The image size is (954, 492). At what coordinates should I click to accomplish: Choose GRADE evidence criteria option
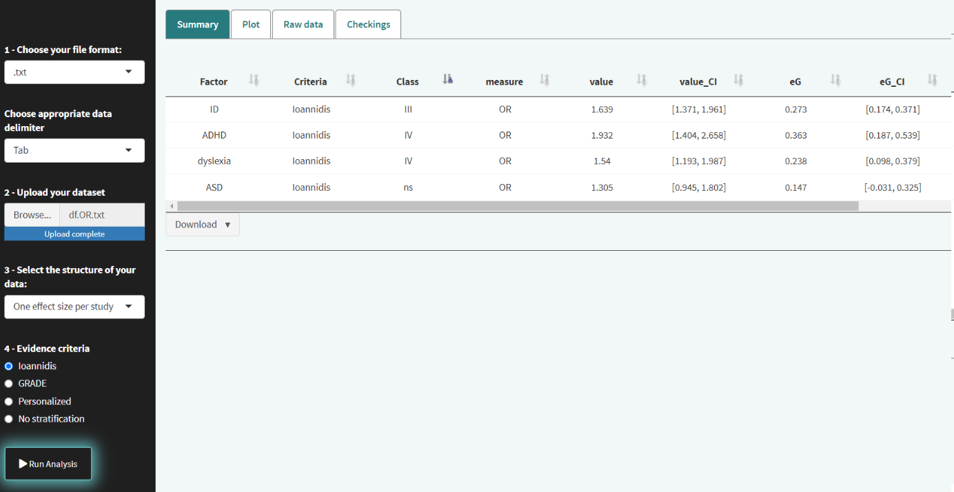[9, 383]
